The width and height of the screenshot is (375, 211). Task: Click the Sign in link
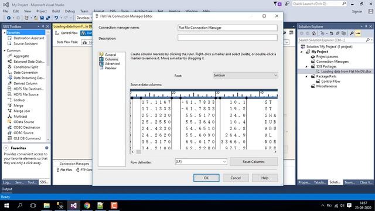coord(357,12)
